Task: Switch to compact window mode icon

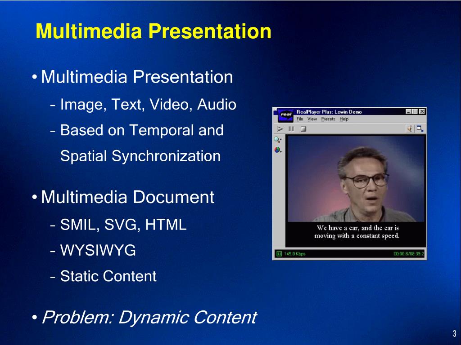Action: point(420,128)
